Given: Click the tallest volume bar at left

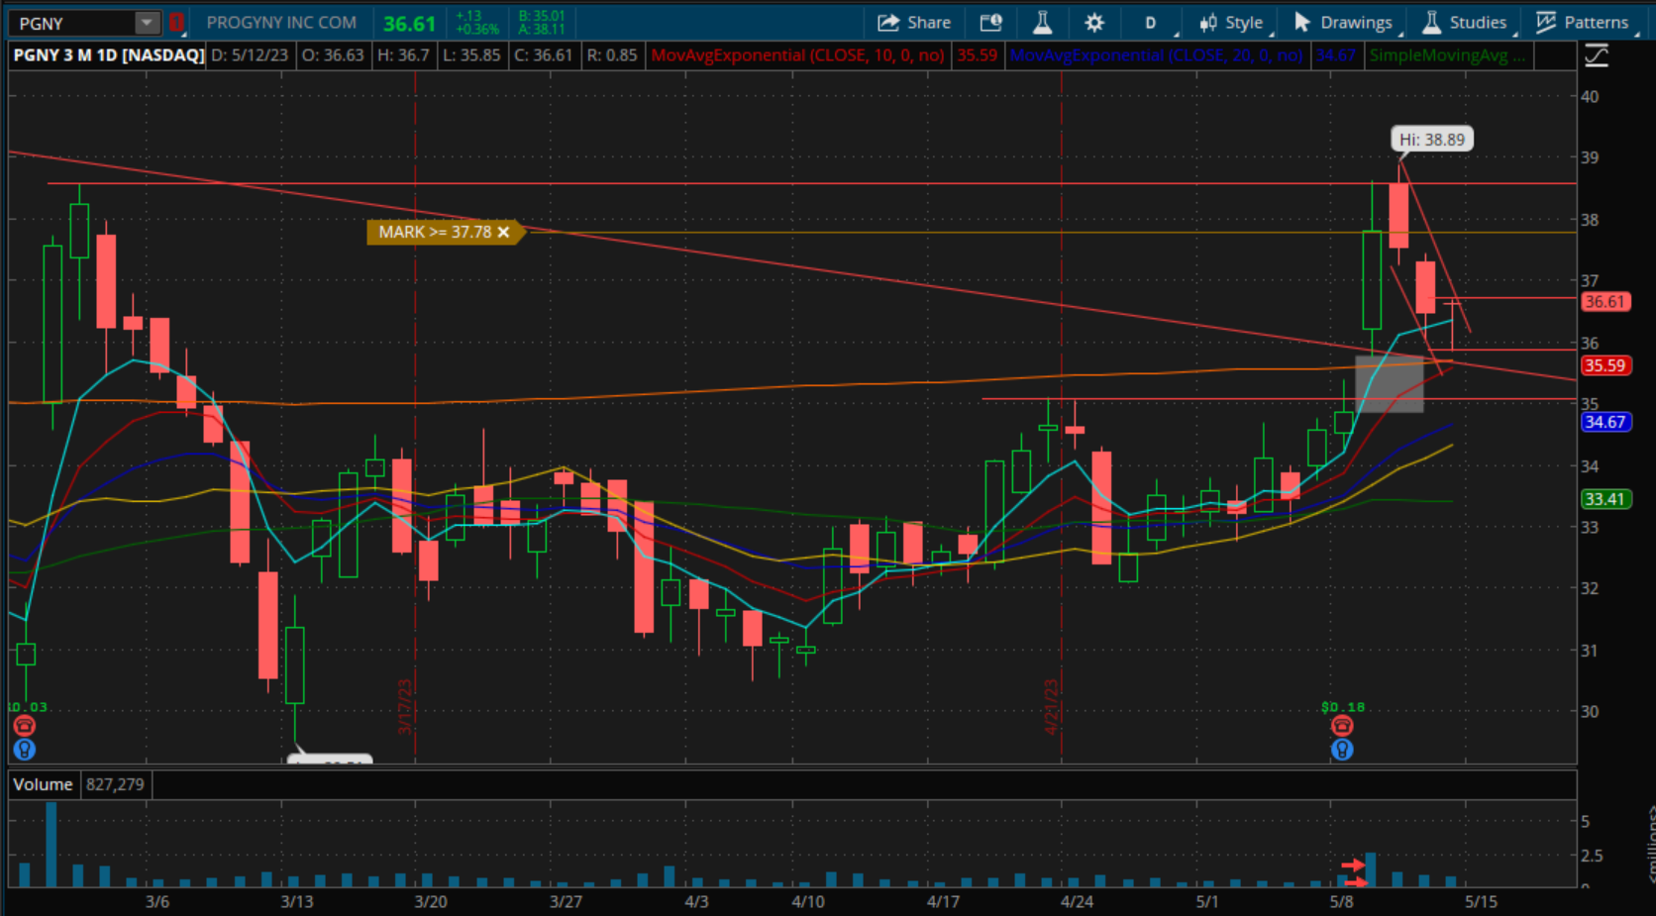Looking at the screenshot, I should coord(52,844).
